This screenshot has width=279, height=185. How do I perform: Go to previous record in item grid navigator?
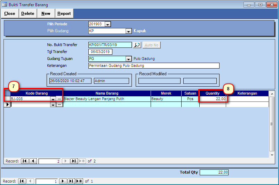click(33, 161)
